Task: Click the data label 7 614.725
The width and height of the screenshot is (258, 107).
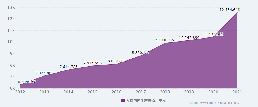Action: tap(69, 67)
